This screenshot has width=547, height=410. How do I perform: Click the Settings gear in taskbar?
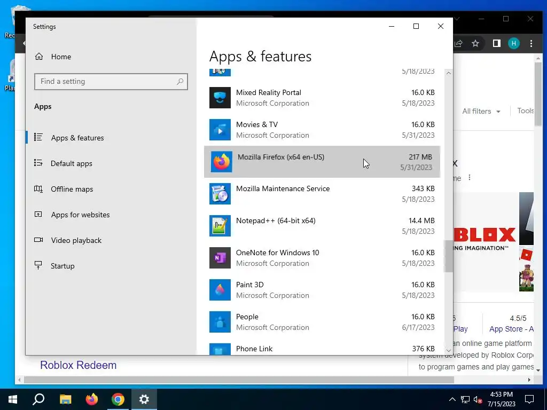pos(144,399)
